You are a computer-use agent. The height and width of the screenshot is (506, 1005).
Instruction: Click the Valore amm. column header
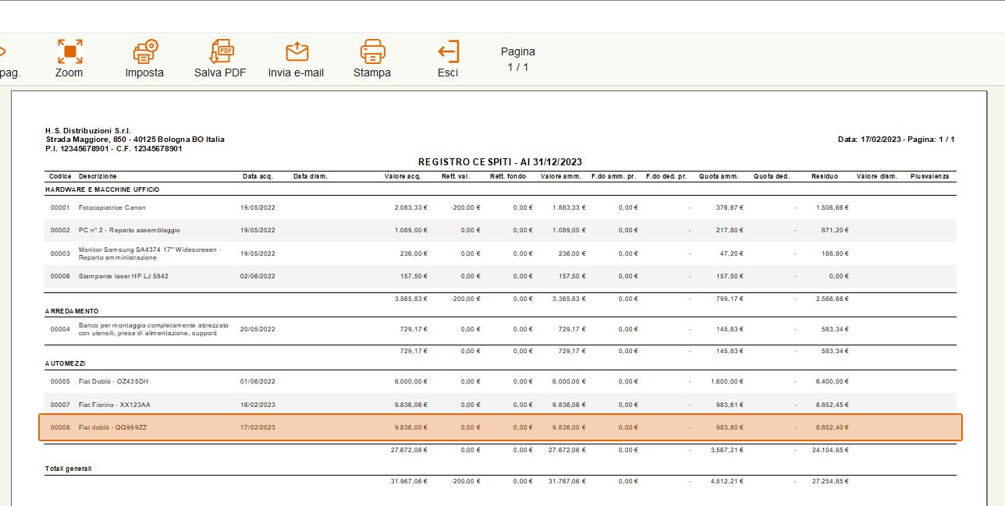coord(561,176)
